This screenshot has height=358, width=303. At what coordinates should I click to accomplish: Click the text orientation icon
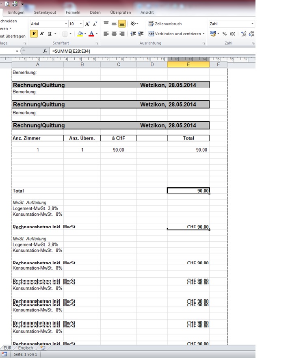133,24
